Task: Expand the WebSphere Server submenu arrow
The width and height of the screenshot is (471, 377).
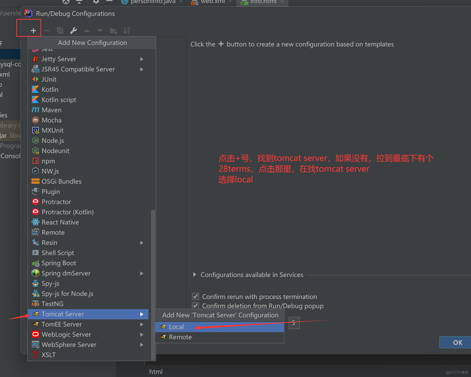Action: click(142, 345)
